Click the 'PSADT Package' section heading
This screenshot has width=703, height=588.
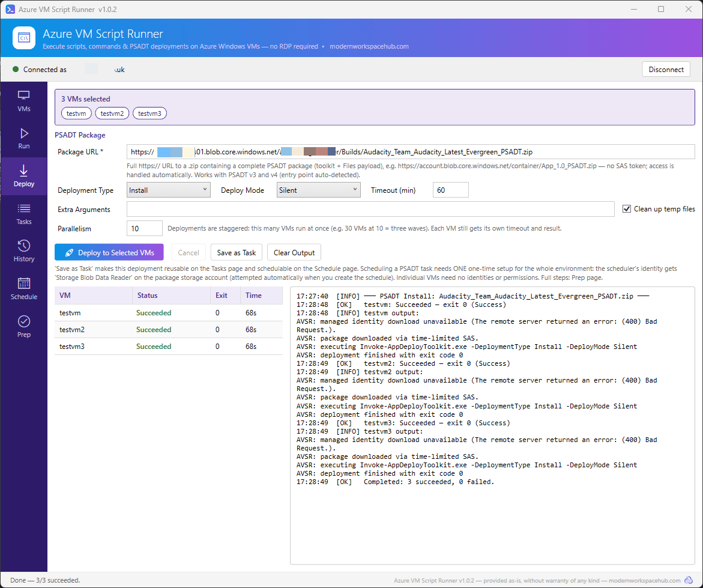coord(80,135)
